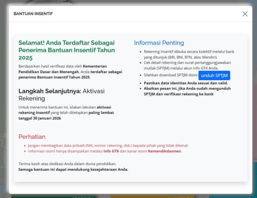257x198 pixels.
Task: Click the Jangan membagikan data pribadi warning
Action: click(x=108, y=145)
